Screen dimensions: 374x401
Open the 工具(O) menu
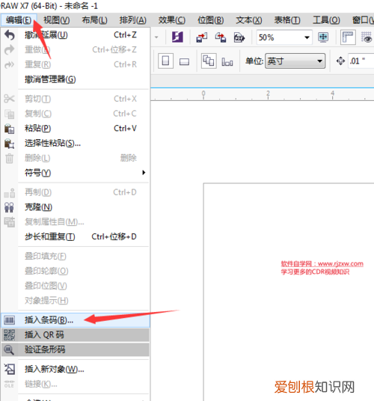click(x=326, y=20)
